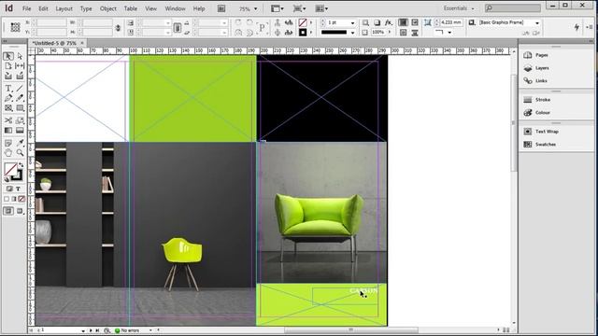Select the Gradient Feather tool

coord(20,131)
